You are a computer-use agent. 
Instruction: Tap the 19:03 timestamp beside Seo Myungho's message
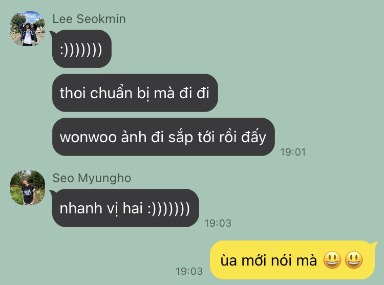218,223
